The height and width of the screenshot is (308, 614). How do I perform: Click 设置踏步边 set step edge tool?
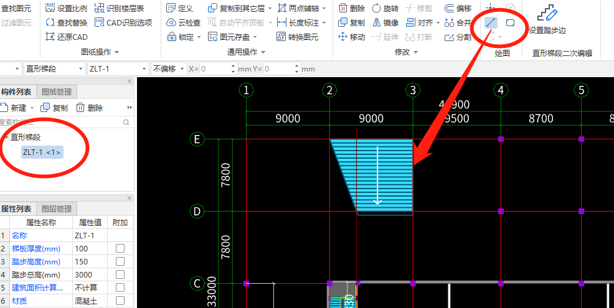(x=547, y=21)
